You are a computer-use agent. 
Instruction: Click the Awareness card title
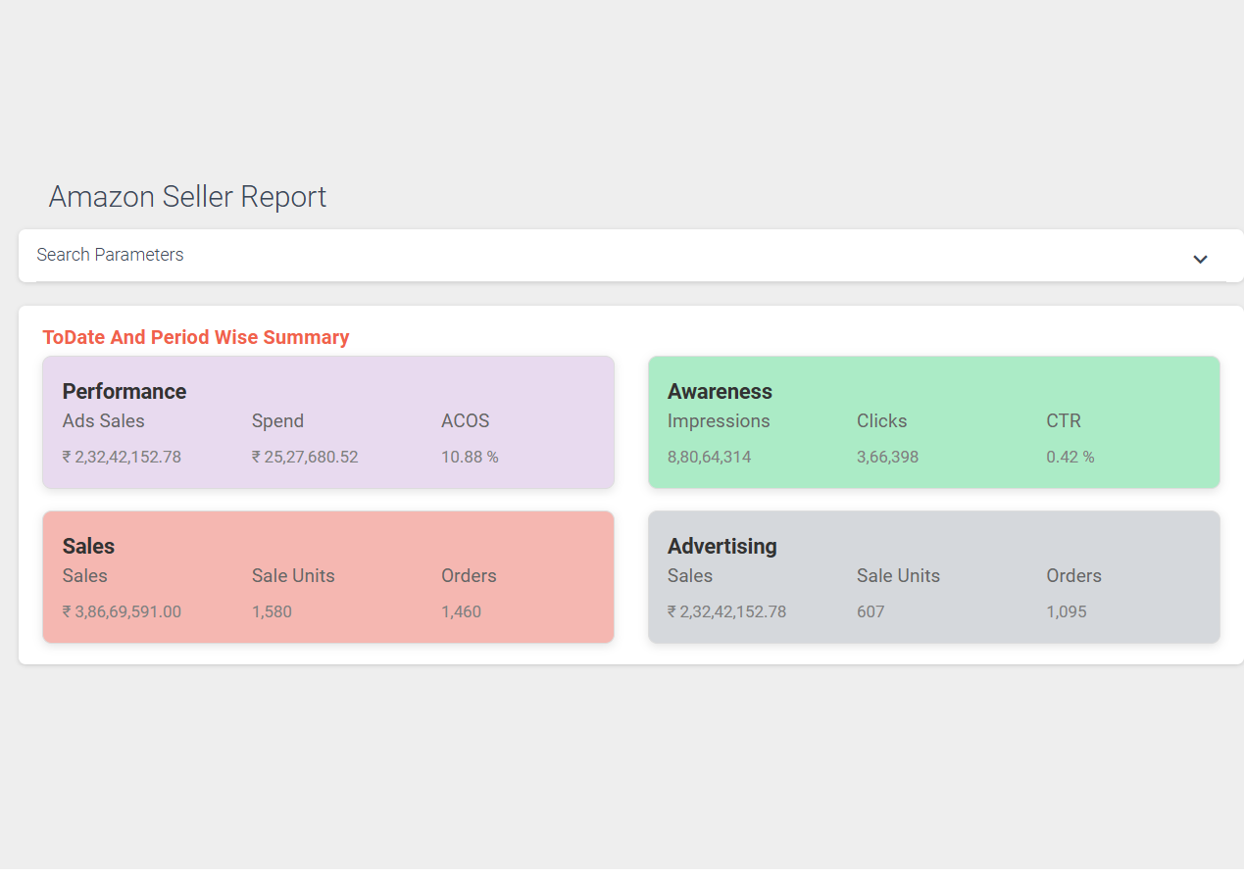[x=720, y=392]
